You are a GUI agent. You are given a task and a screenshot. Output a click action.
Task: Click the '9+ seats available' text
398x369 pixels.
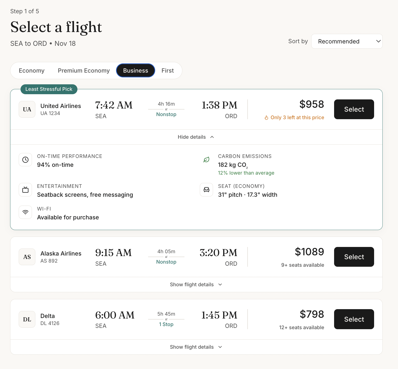tap(303, 265)
